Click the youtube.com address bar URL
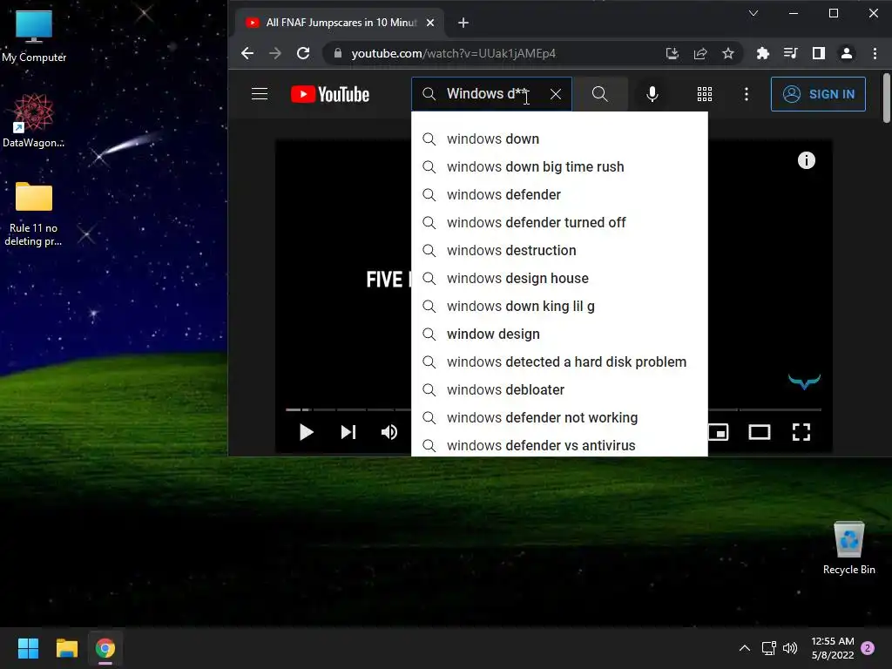This screenshot has height=669, width=892. [x=453, y=53]
